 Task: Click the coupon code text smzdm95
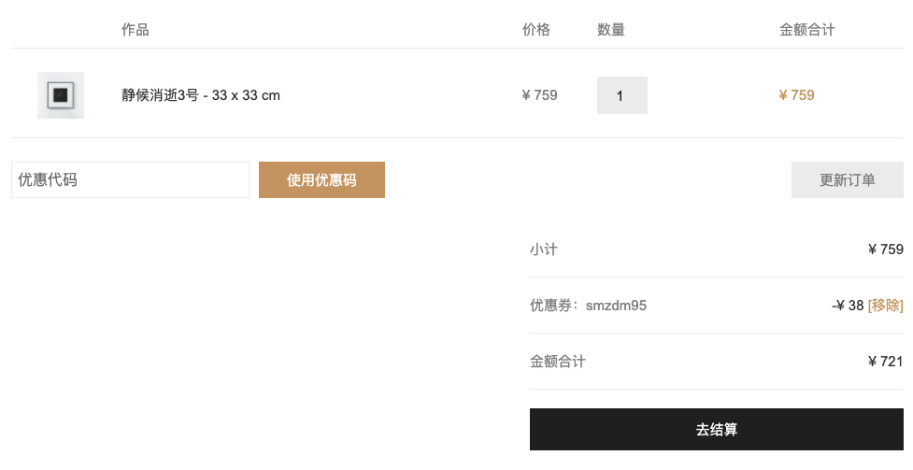tap(616, 306)
